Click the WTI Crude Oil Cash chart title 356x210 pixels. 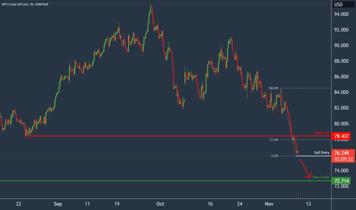tap(25, 4)
